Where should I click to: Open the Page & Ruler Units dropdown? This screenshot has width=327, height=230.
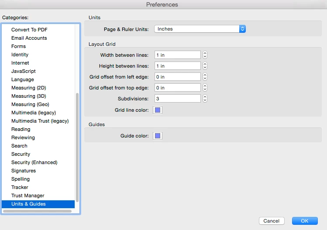[200, 29]
